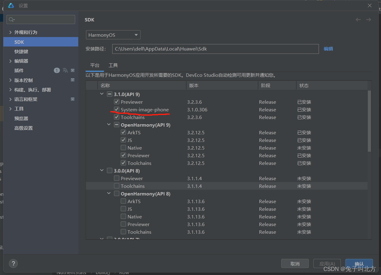Screen dimensions: 381x275
Task: Click the SDK table vertical scrollbar
Action: (x=369, y=121)
